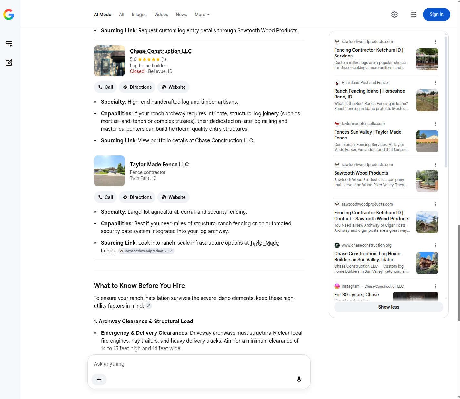Click 5.0 star rating of Chase Construction
The height and width of the screenshot is (399, 460).
click(148, 59)
